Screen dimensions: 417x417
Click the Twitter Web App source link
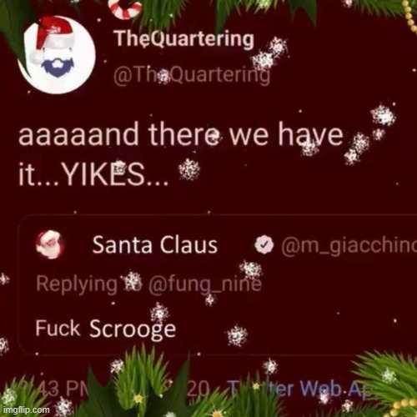(x=299, y=388)
